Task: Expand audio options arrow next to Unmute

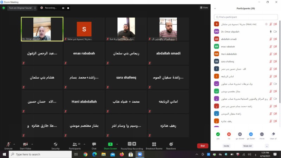Action: tap(14, 144)
